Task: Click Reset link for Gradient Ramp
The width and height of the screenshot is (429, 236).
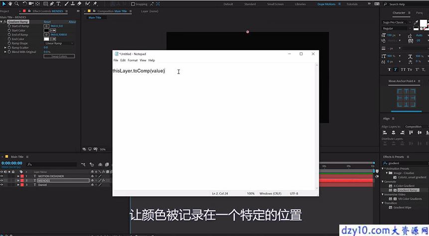Action: 47,21
